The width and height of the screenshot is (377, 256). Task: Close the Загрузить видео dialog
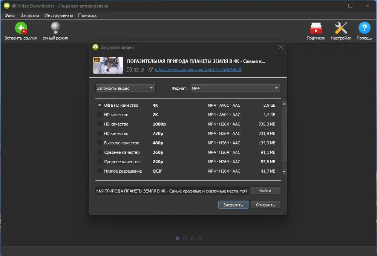coord(281,47)
